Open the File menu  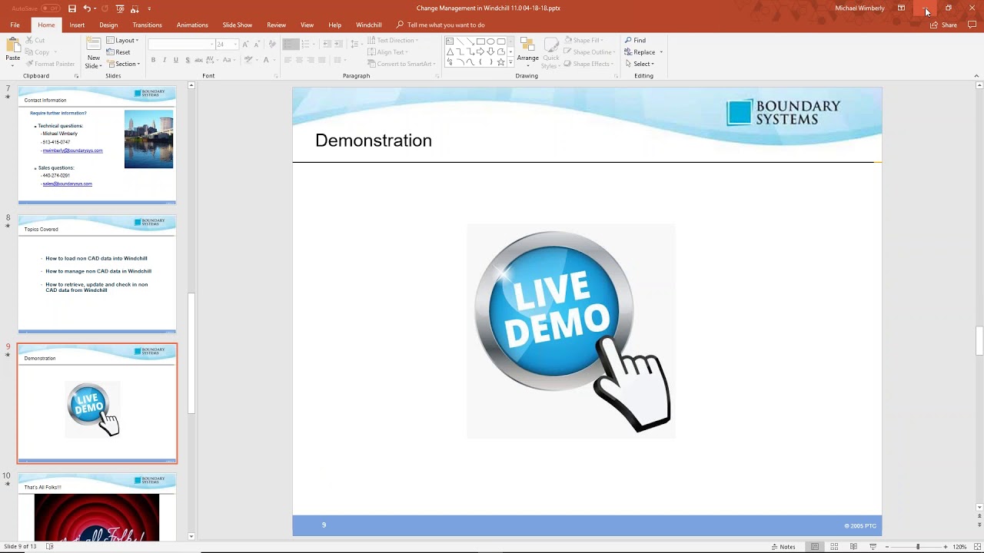pyautogui.click(x=15, y=25)
